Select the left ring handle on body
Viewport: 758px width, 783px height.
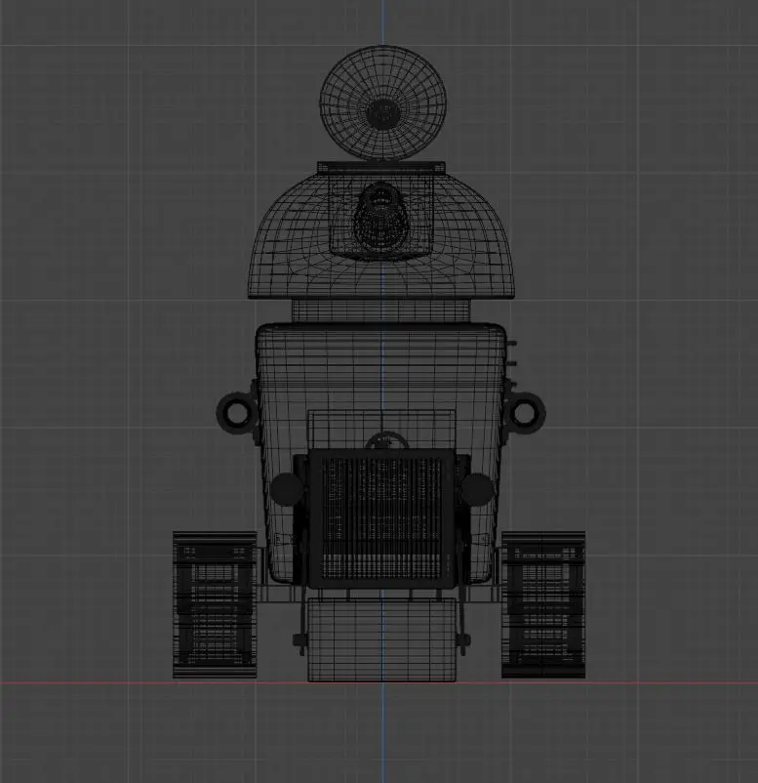pos(235,412)
